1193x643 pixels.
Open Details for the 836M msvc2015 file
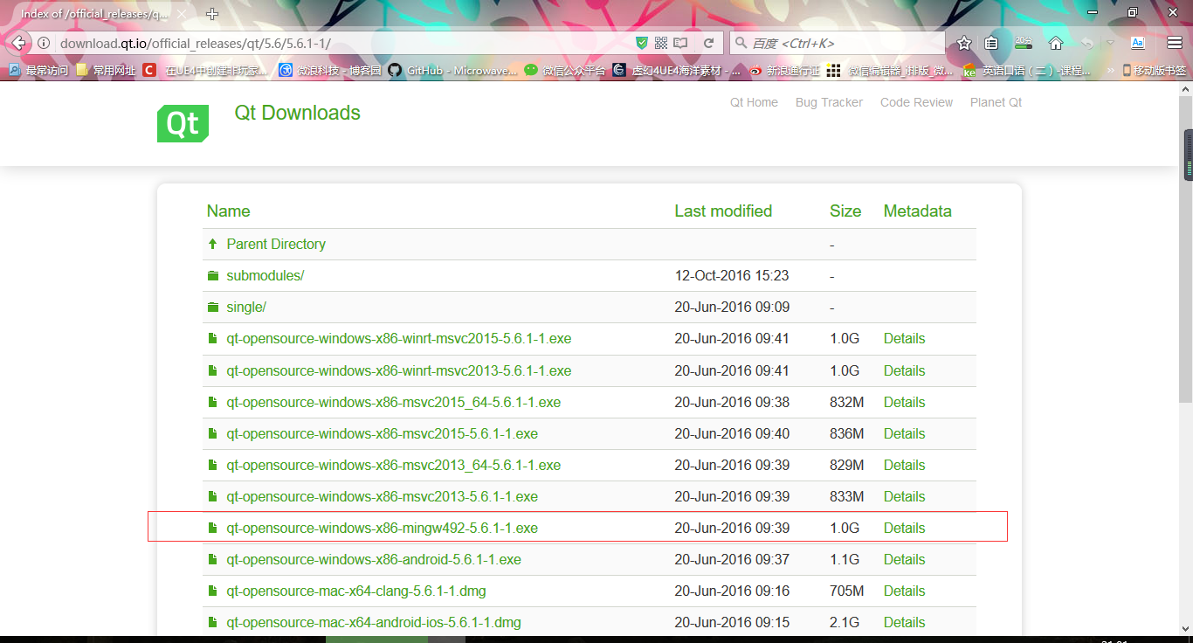(x=904, y=434)
